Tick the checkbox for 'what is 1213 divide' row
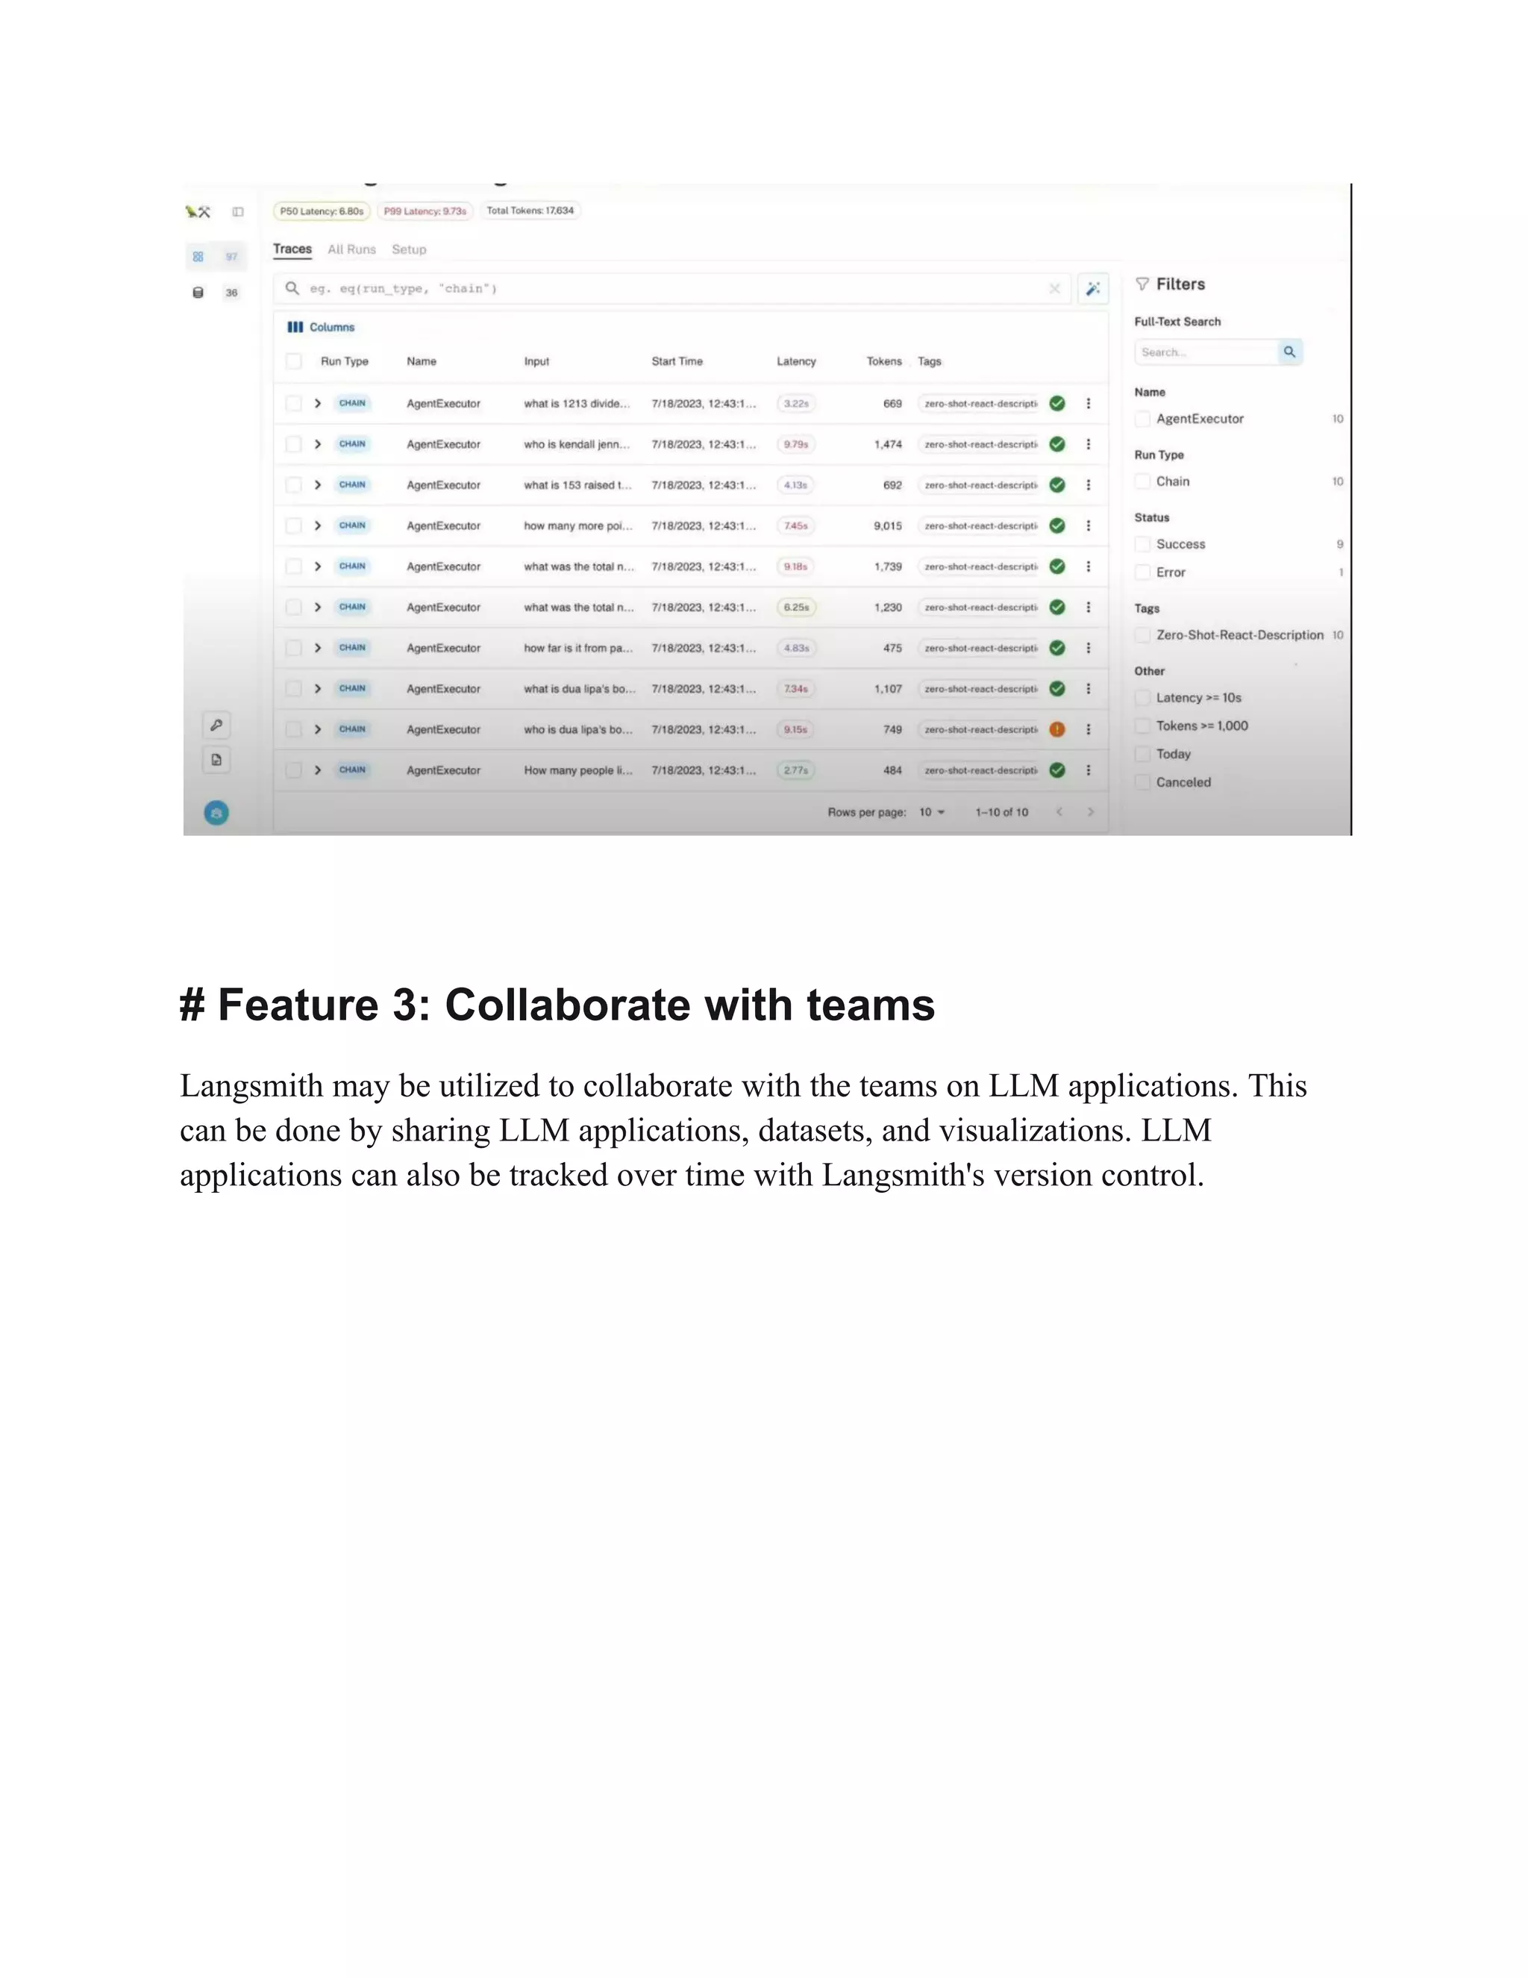 tap(293, 404)
